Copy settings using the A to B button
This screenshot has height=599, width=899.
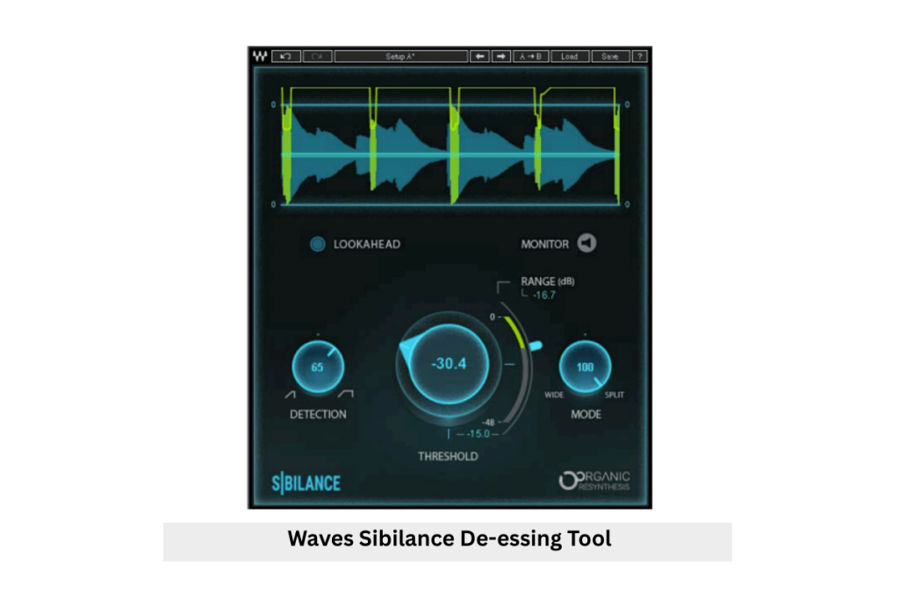click(x=530, y=55)
